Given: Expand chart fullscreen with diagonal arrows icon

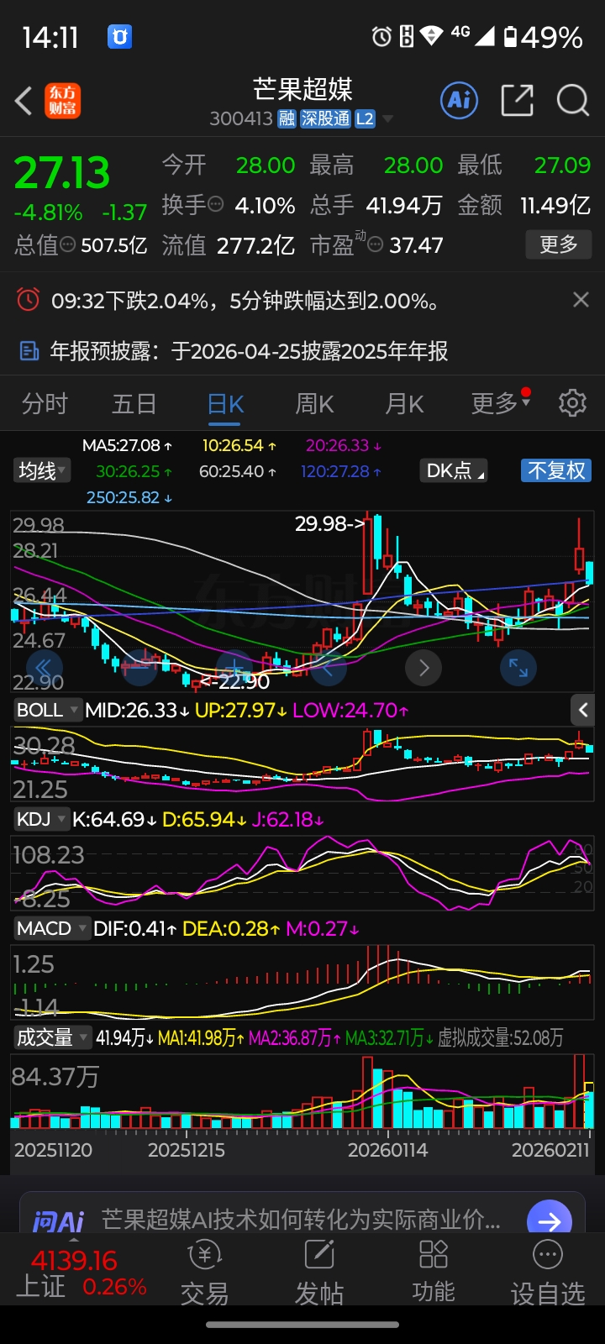Looking at the screenshot, I should click(518, 668).
